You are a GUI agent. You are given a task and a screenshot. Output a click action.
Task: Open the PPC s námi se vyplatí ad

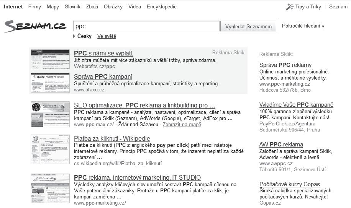point(103,54)
